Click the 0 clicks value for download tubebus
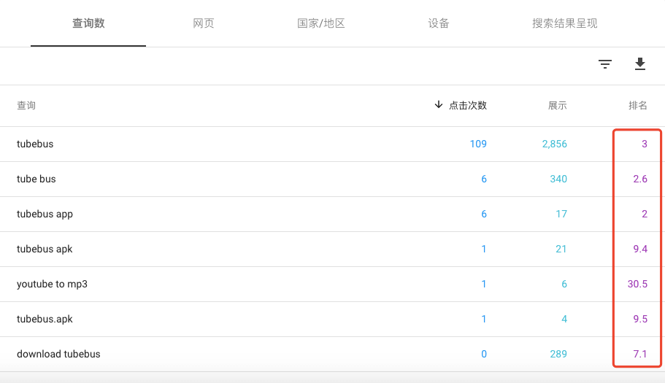This screenshot has height=383, width=665. tap(484, 355)
